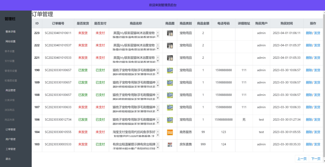Click scroll-down arrow in order 187 product name

pos(158,110)
